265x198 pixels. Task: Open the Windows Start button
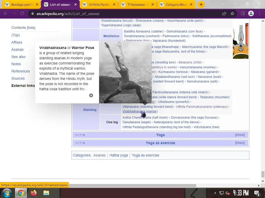[x=6, y=193]
